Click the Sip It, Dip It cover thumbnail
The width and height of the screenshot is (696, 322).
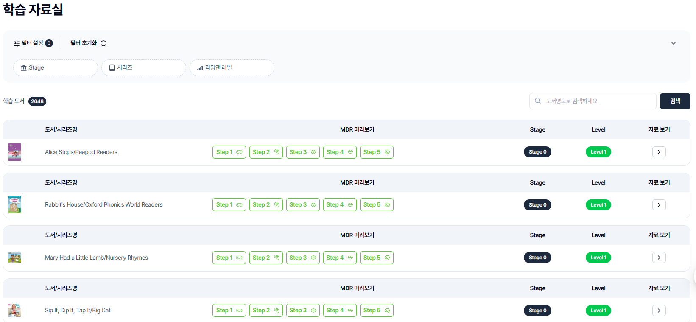[x=15, y=311]
